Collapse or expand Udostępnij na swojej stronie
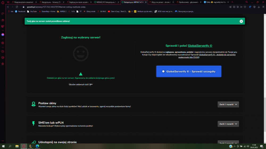 [x=228, y=142]
